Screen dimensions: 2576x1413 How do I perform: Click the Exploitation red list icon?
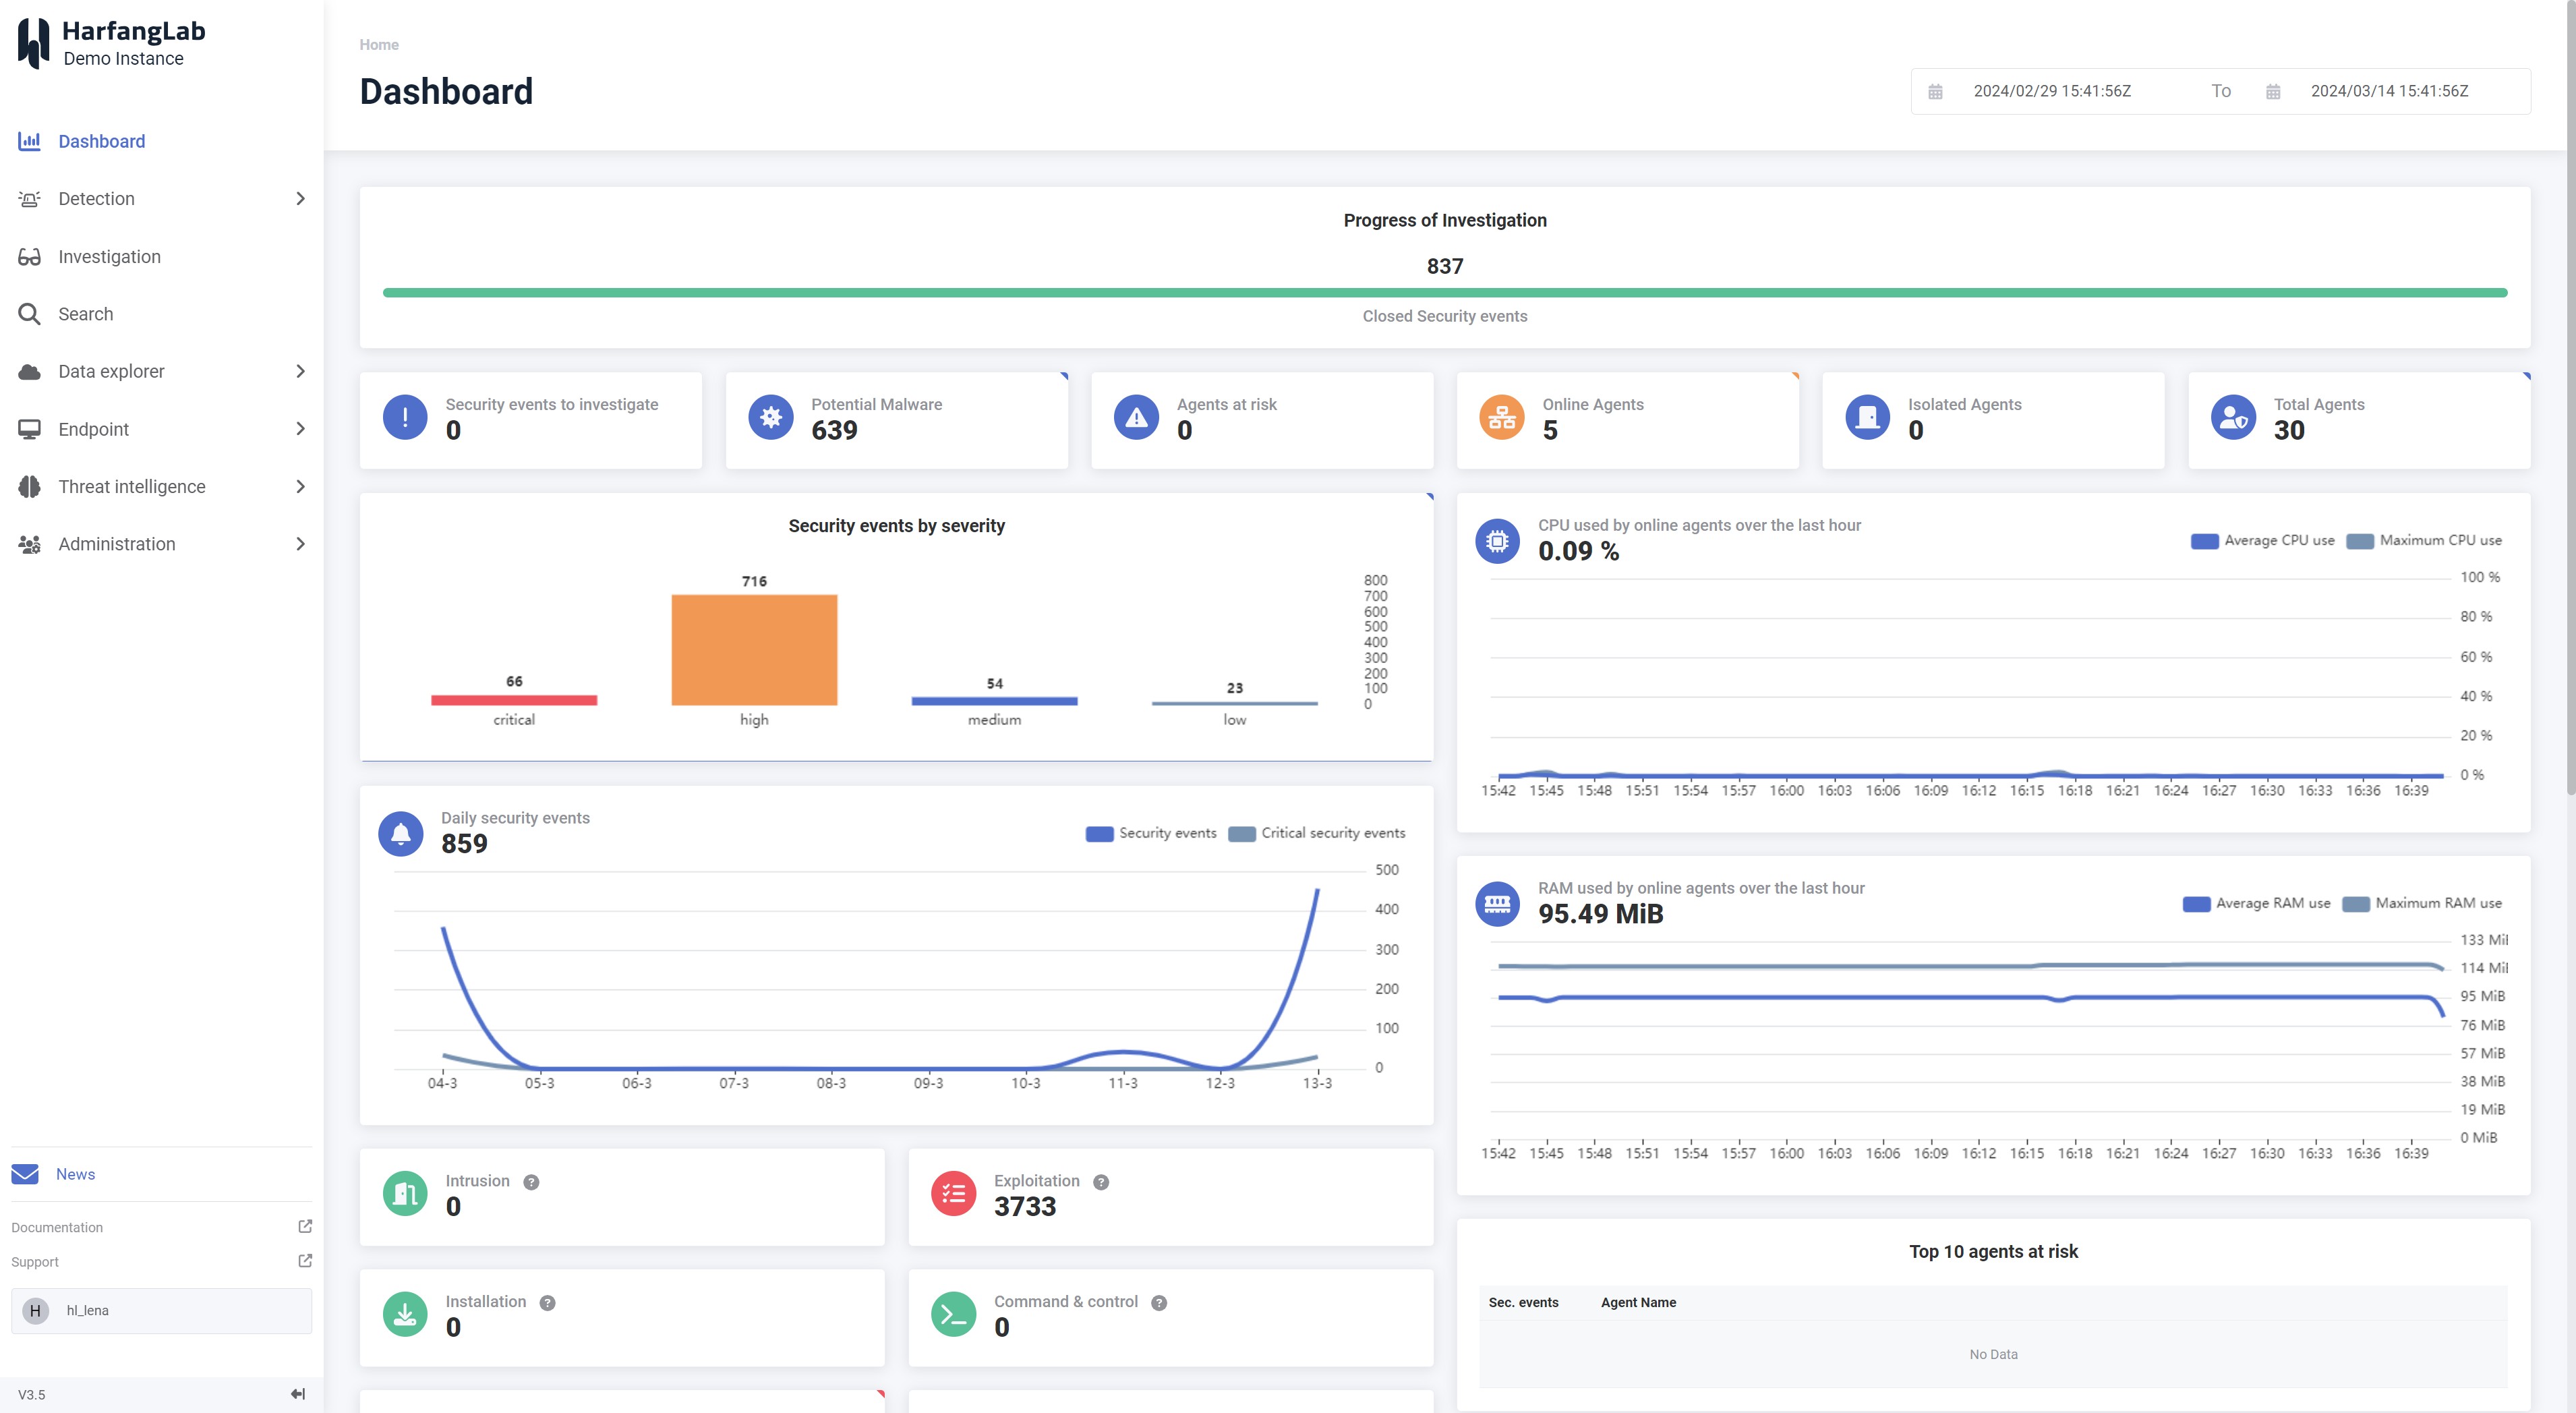point(953,1194)
